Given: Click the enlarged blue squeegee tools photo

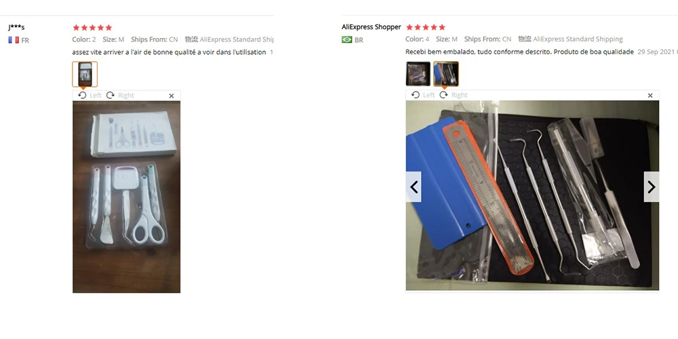Looking at the screenshot, I should point(532,195).
